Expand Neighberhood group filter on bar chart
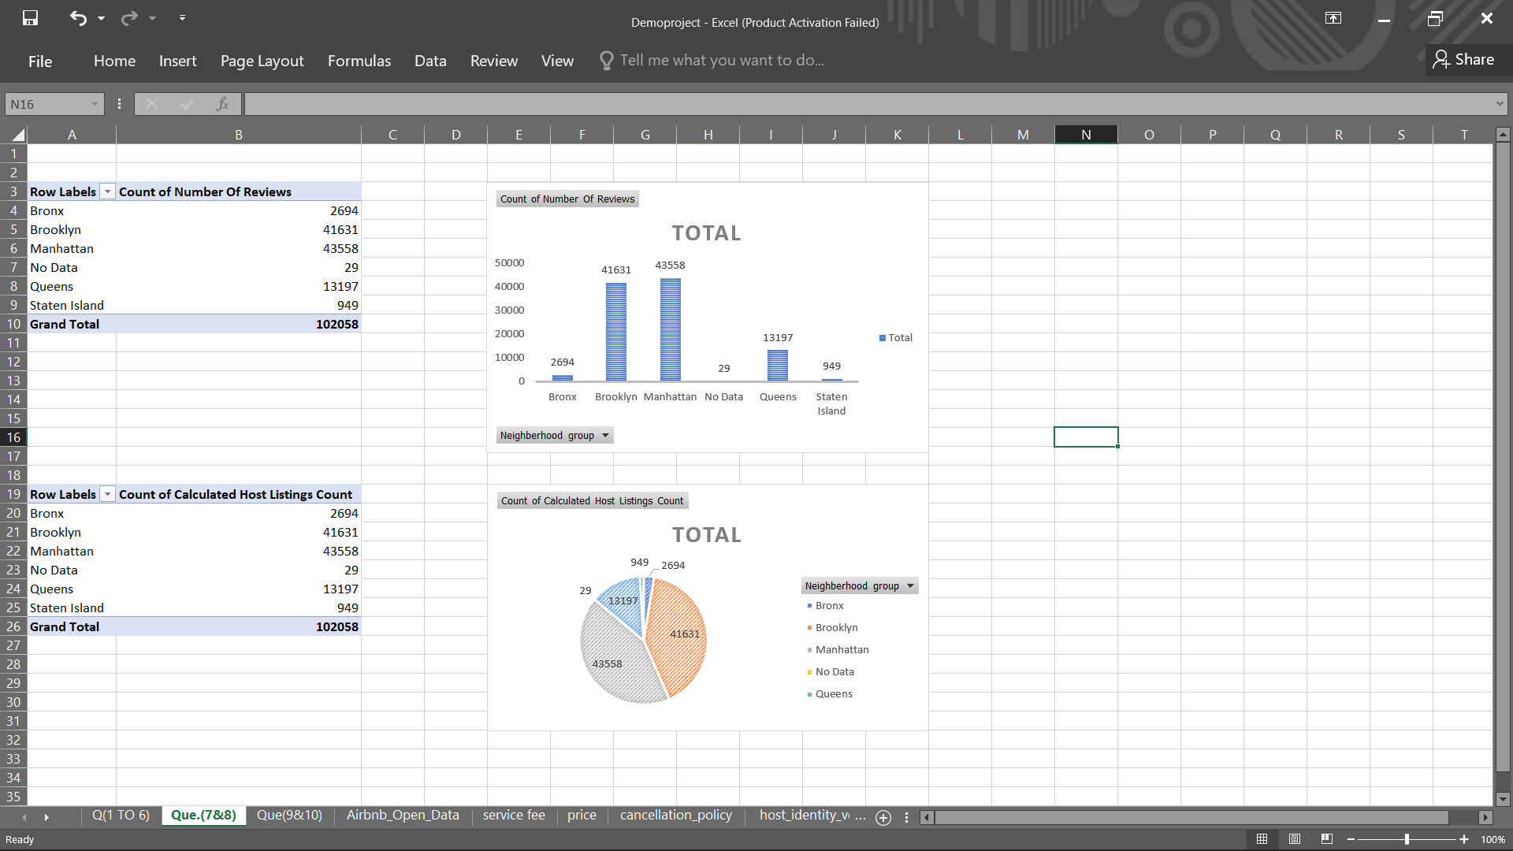 (x=605, y=436)
